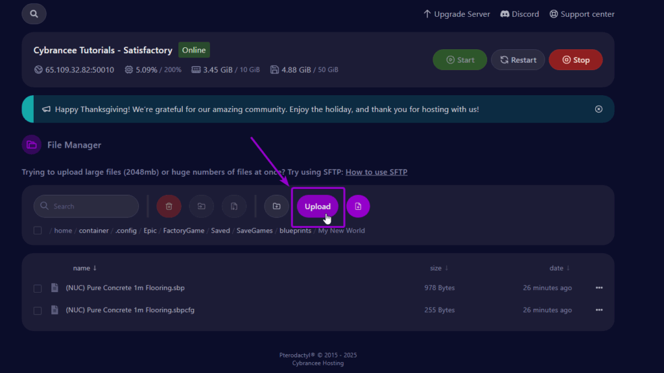This screenshot has width=664, height=373.
Task: Click the red trash delete icon
Action: pyautogui.click(x=169, y=207)
